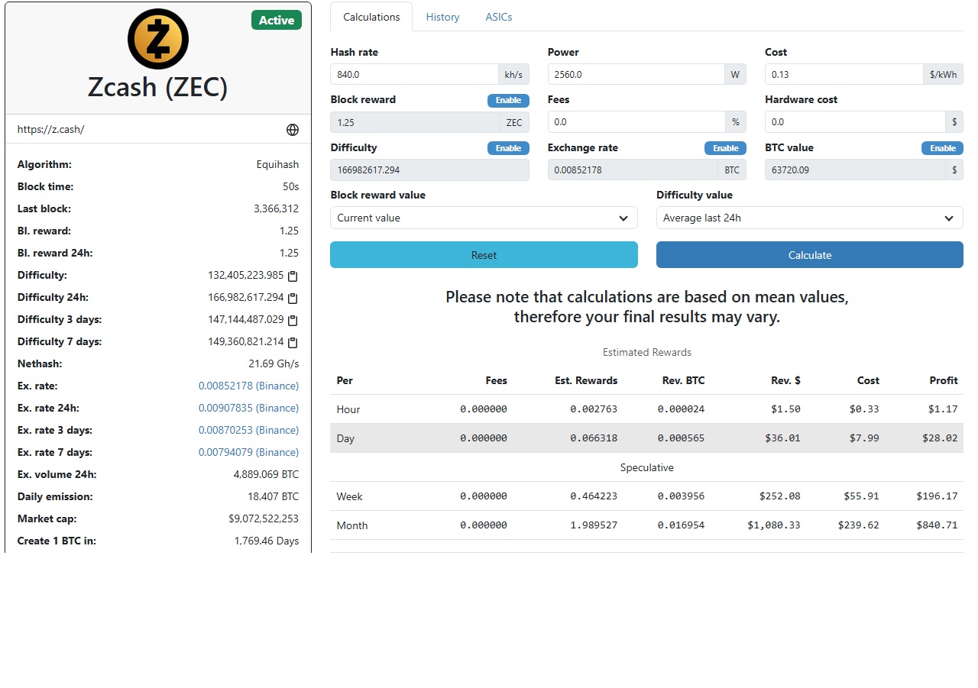Click the Est. Rewards column header
978x688 pixels.
click(586, 381)
